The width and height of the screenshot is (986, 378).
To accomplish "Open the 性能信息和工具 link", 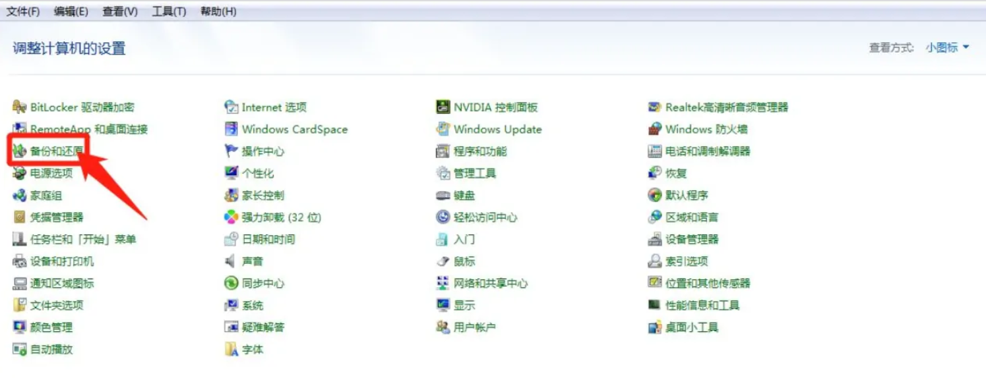I will pos(702,306).
